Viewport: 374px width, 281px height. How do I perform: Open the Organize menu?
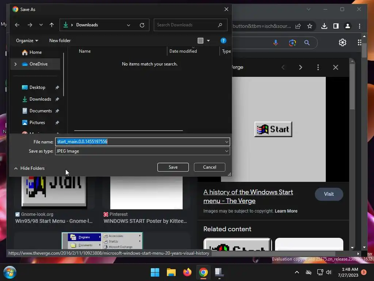click(27, 41)
